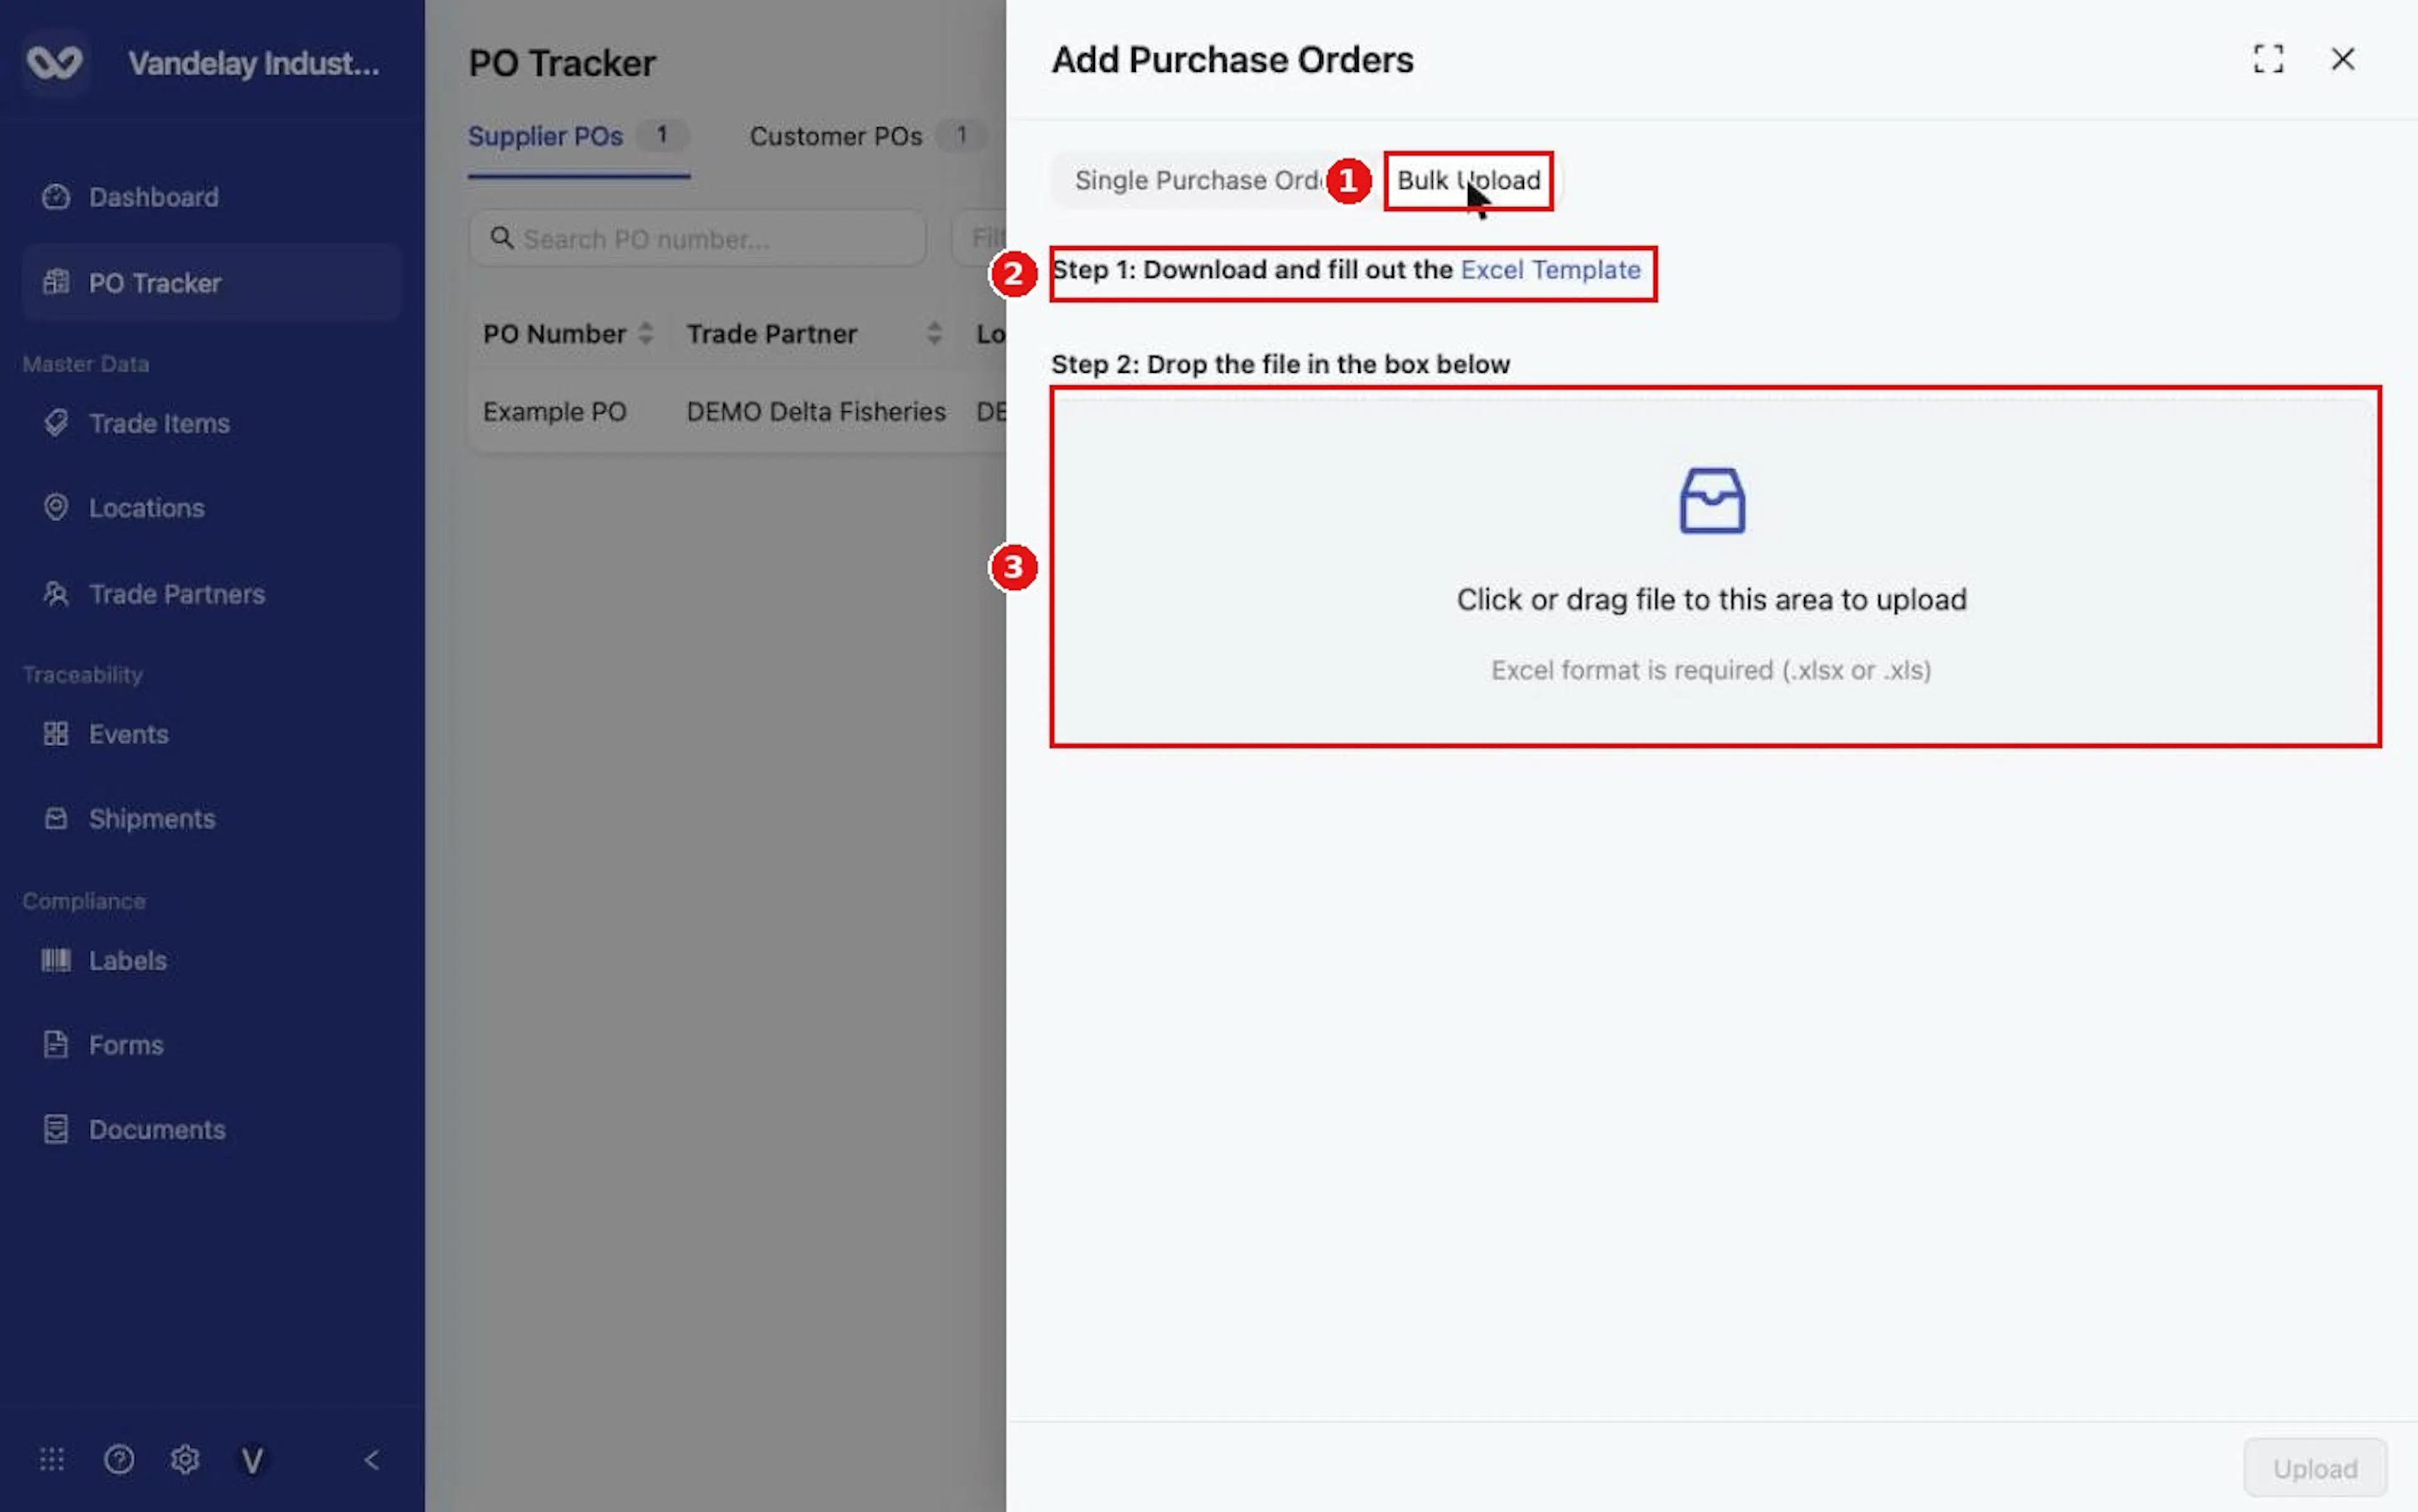The height and width of the screenshot is (1512, 2418).
Task: Open Events under Traceability
Action: point(211,734)
